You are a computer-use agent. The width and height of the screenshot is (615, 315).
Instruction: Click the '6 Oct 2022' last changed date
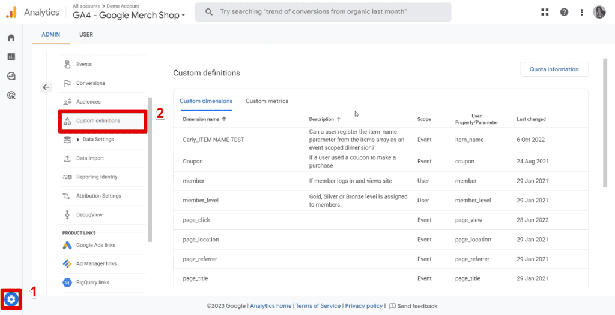click(x=531, y=140)
